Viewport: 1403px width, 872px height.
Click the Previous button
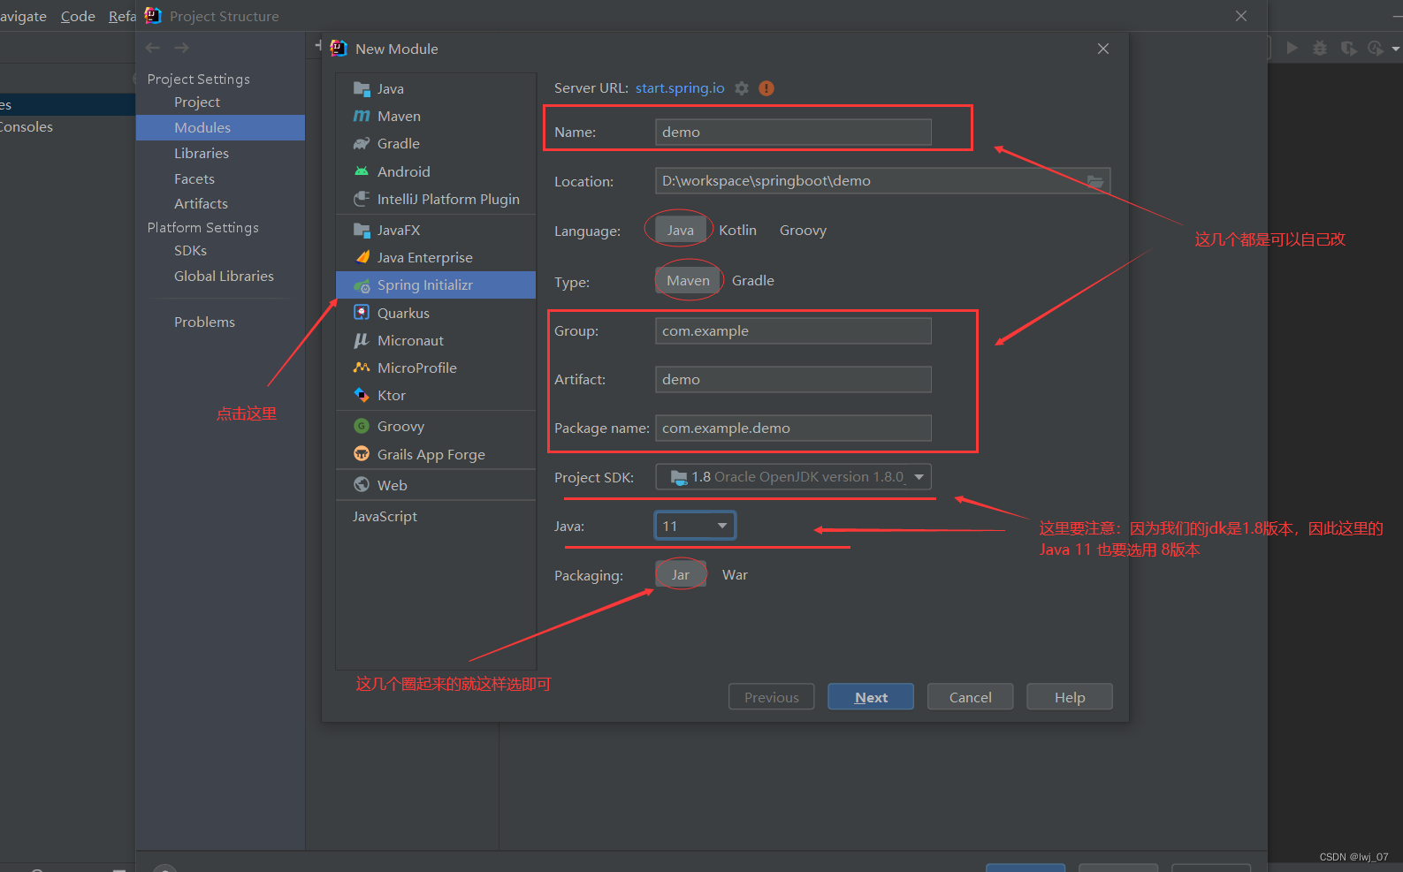[771, 697]
